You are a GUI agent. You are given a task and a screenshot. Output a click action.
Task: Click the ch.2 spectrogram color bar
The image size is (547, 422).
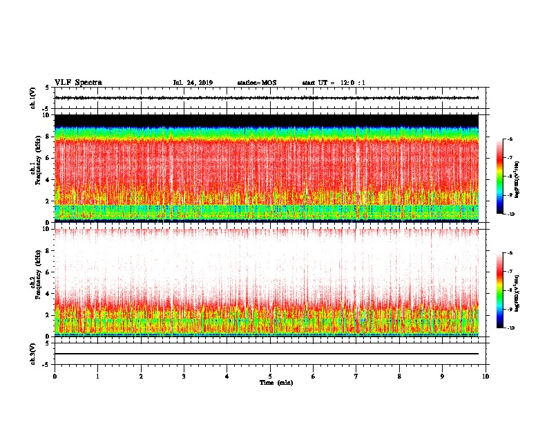pos(499,290)
